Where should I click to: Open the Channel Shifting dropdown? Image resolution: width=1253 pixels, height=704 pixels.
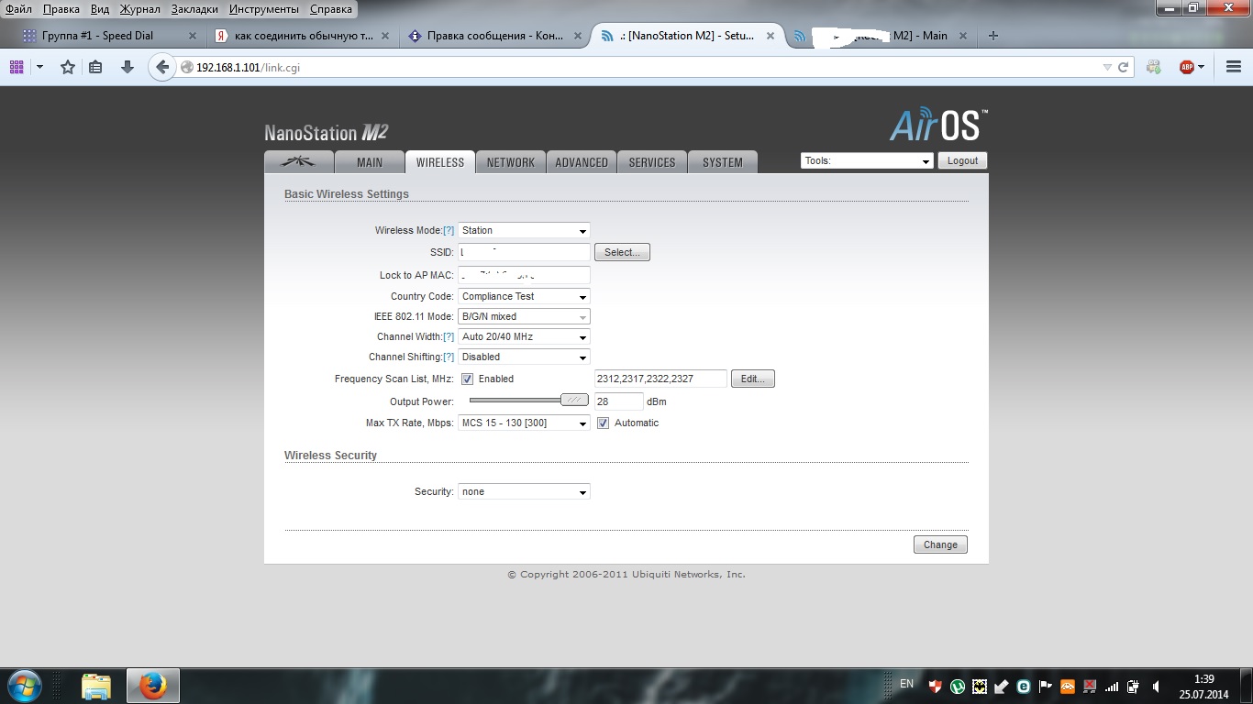524,357
